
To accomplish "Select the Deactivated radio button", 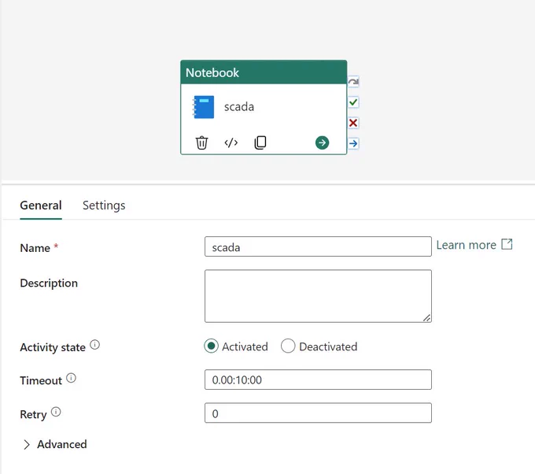I will pos(288,346).
